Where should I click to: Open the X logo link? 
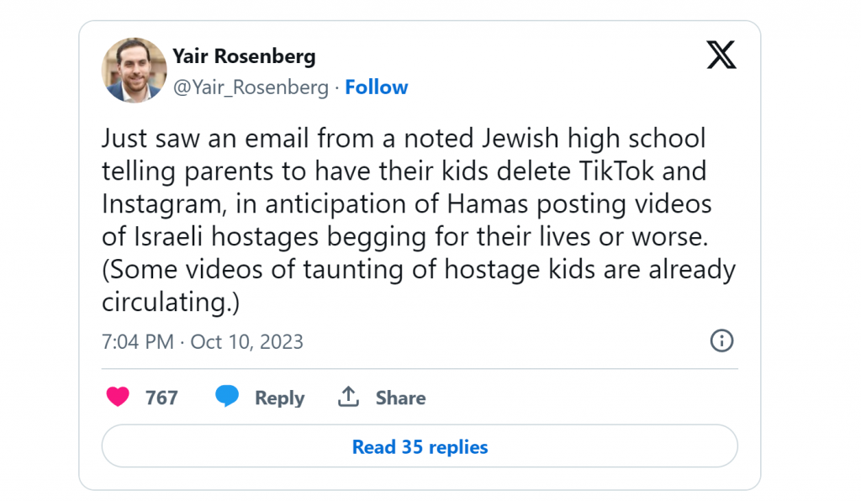721,55
